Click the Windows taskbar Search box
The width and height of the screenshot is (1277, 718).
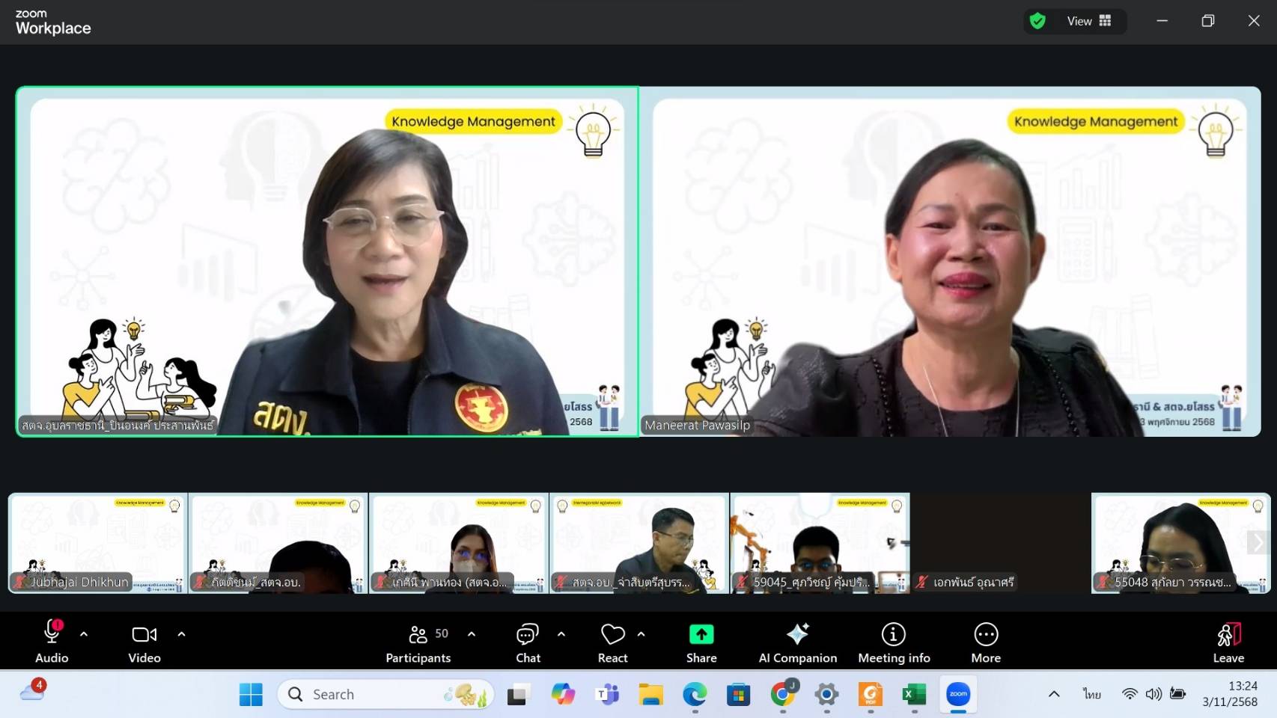click(385, 695)
